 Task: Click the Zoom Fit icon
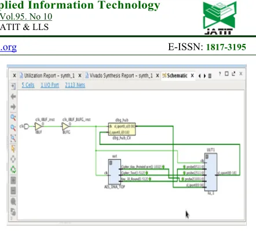pyautogui.click(x=13, y=138)
